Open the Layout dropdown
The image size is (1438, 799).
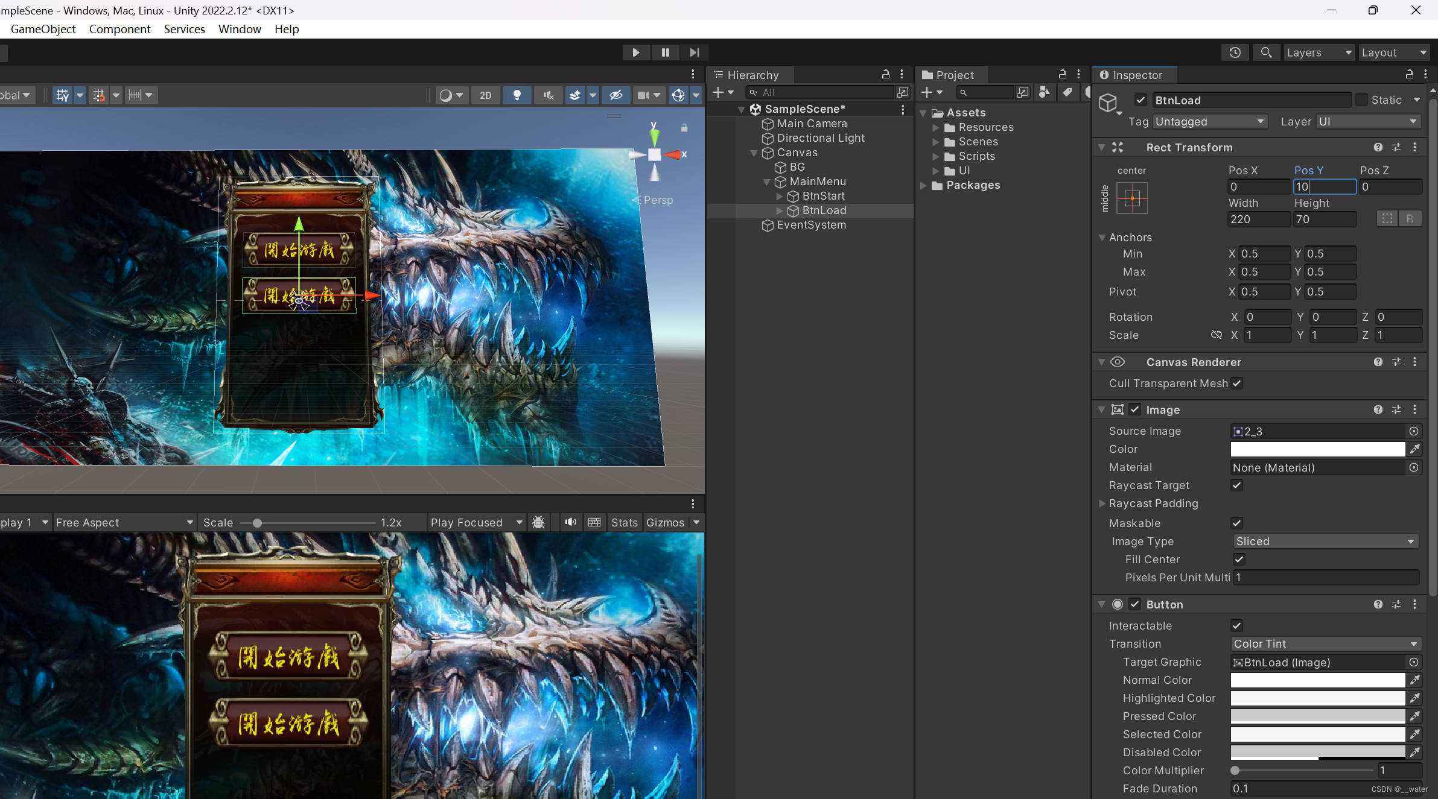coord(1394,52)
